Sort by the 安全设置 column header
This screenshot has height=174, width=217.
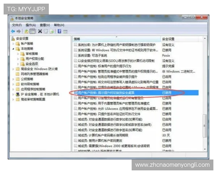[180, 39]
